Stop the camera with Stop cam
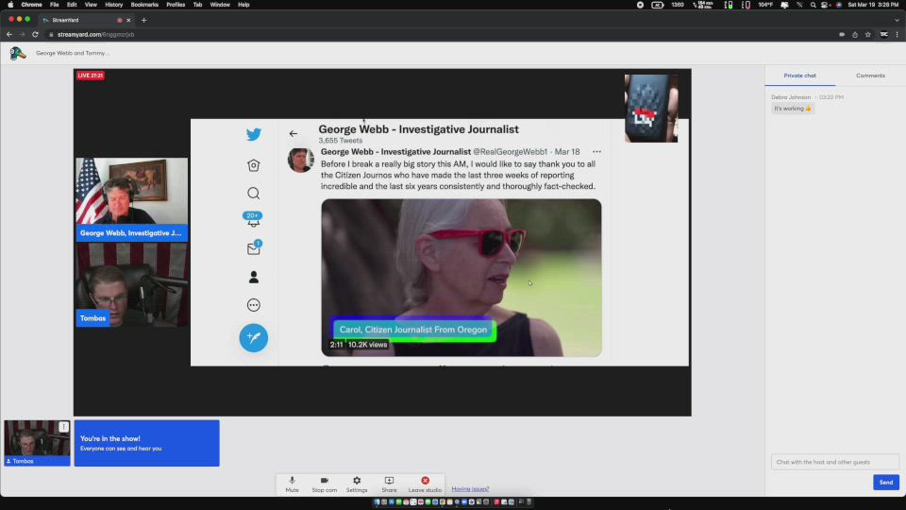Image resolution: width=906 pixels, height=510 pixels. (x=324, y=482)
